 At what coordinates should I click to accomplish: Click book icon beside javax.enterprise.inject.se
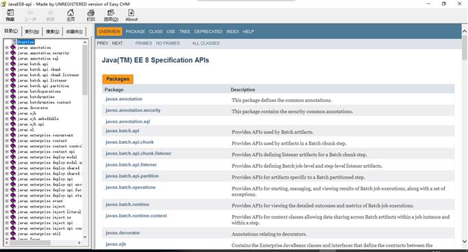tap(13, 217)
